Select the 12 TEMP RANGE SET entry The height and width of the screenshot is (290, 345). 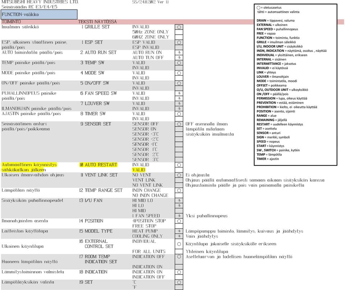pos(101,190)
